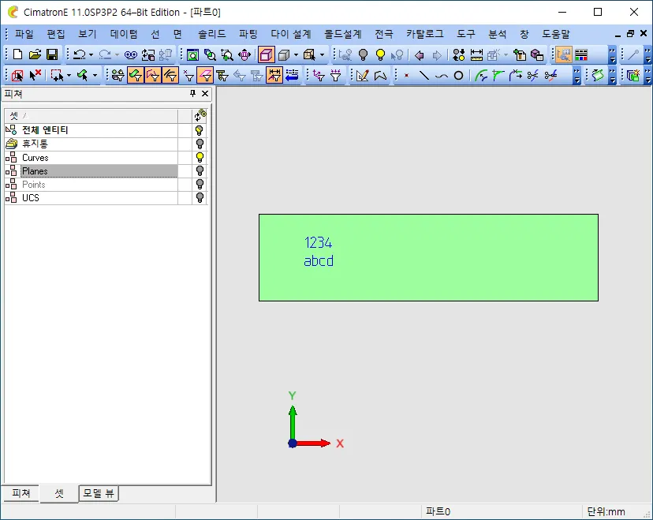
Task: Show entities with yellow light bulb icon
Action: [x=380, y=54]
